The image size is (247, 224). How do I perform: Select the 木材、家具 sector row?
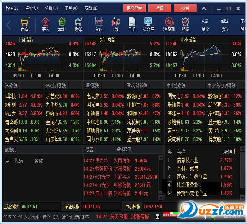(200, 169)
